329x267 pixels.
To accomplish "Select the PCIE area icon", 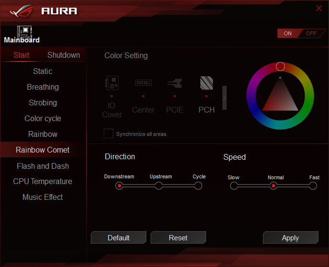I will point(175,83).
